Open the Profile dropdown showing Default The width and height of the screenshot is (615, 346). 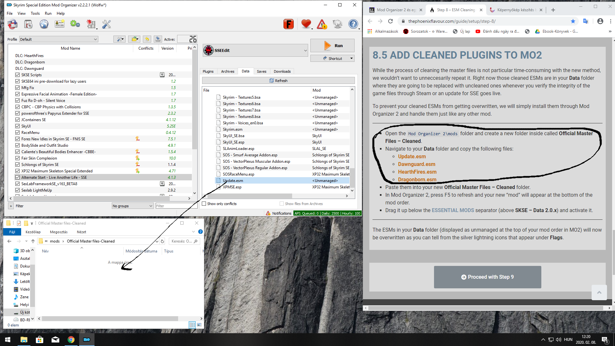pyautogui.click(x=59, y=39)
